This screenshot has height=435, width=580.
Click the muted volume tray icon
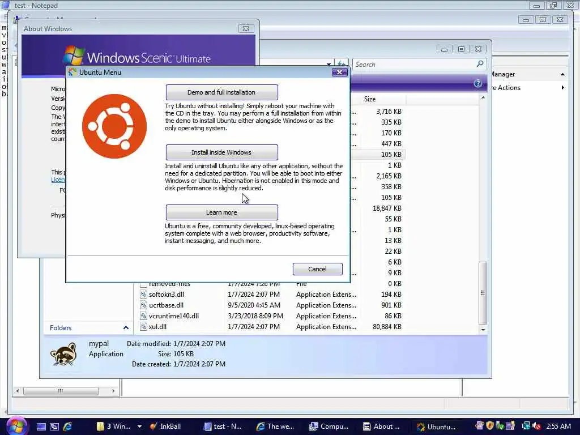537,427
